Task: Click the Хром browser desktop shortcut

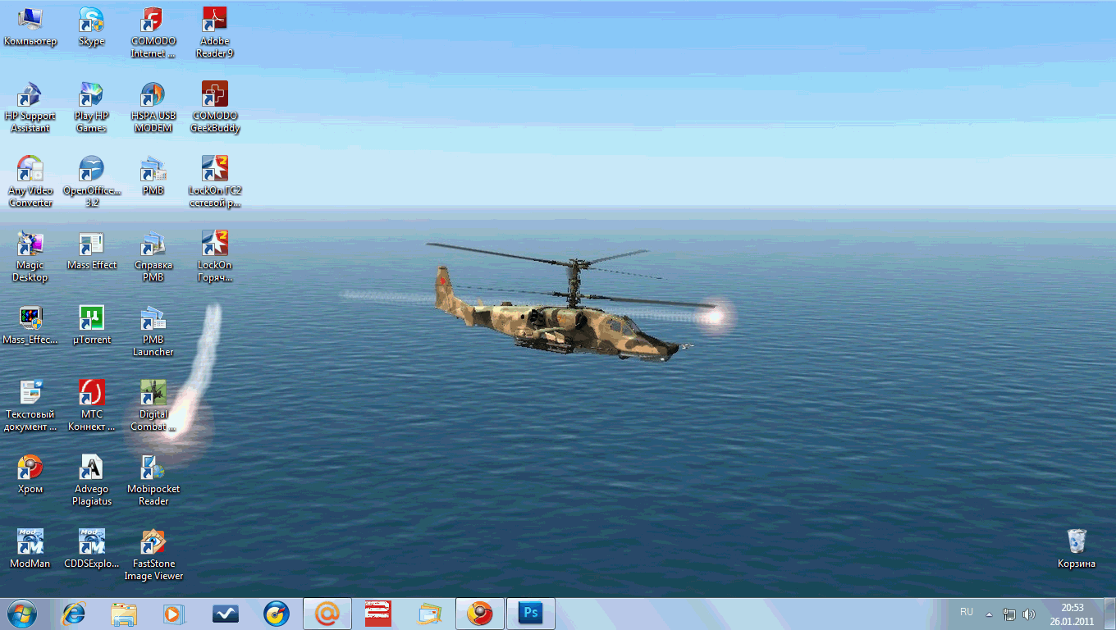Action: 30,475
